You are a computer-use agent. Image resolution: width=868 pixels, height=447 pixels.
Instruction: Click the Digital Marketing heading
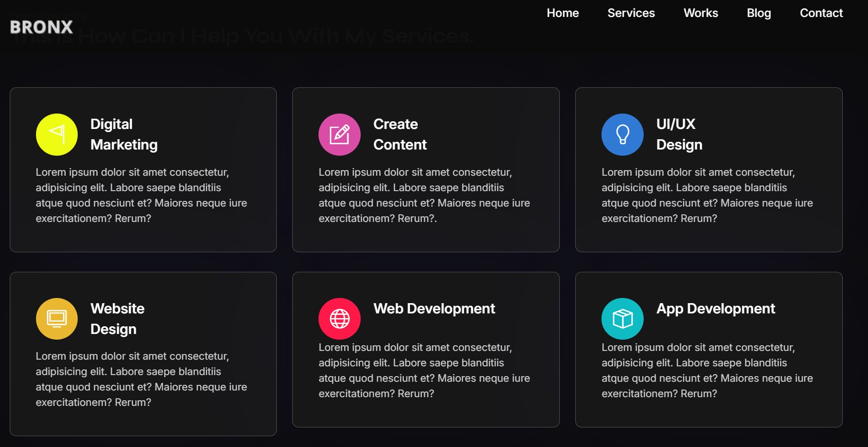123,135
